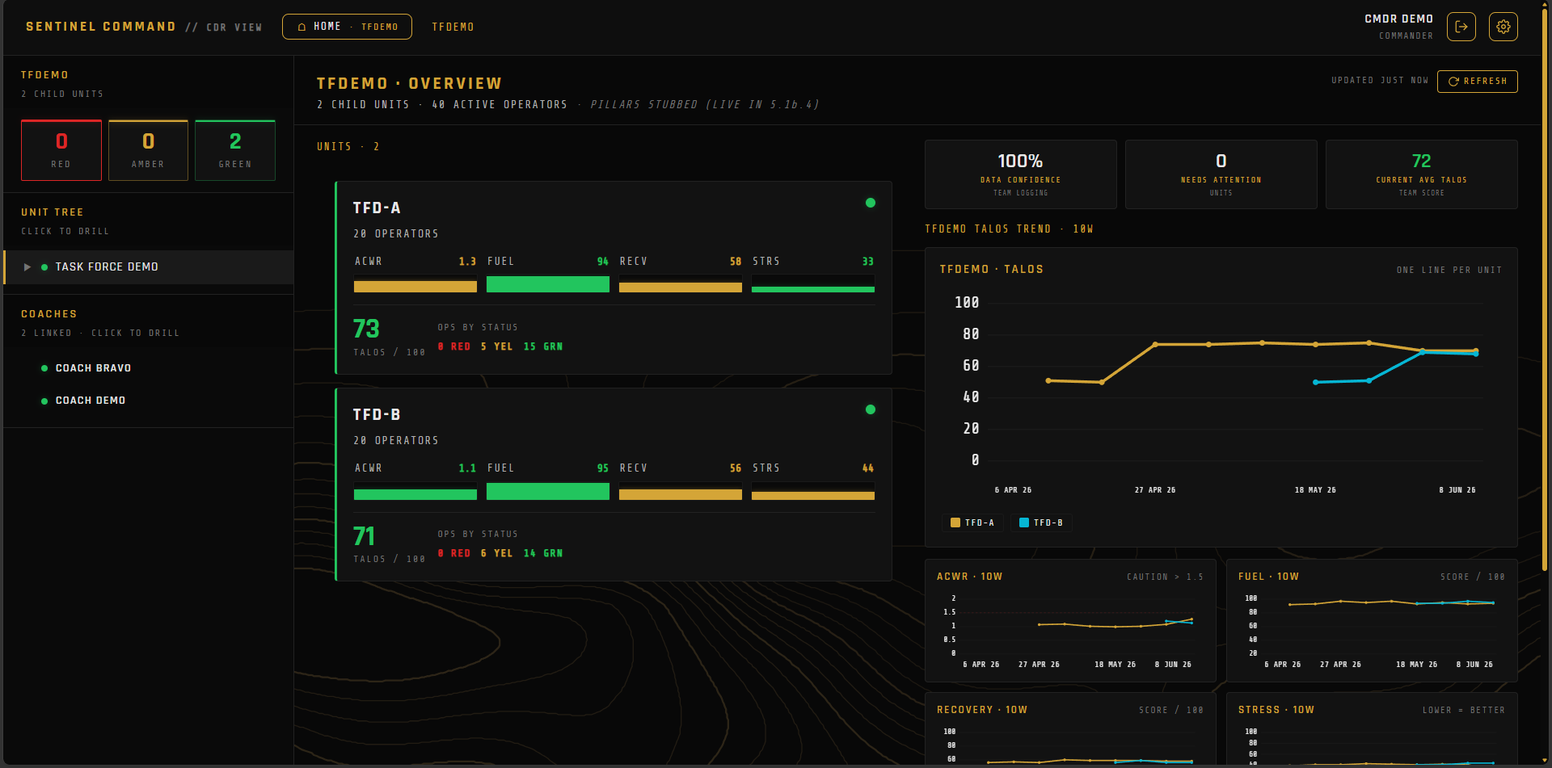The image size is (1552, 768).
Task: Open COACH DEMO link
Action: [x=91, y=400]
